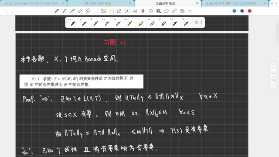Image resolution: width=279 pixels, height=157 pixels.
Task: Select the text box tool
Action: pos(112,11)
